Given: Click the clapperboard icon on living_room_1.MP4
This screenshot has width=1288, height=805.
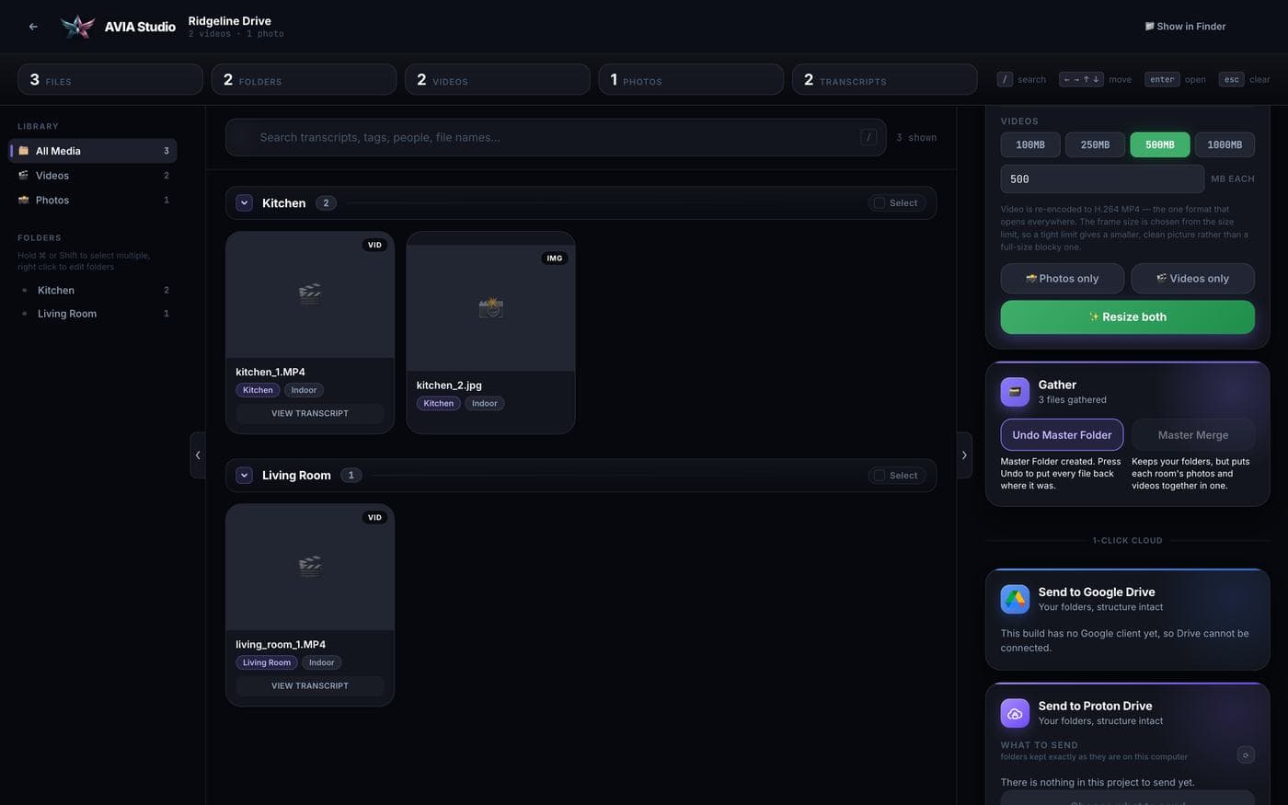Looking at the screenshot, I should (x=310, y=566).
